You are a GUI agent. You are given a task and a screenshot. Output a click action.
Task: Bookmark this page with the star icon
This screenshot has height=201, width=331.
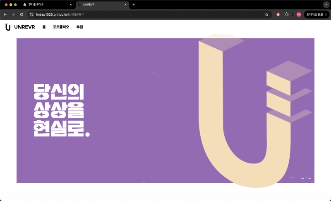click(x=266, y=14)
